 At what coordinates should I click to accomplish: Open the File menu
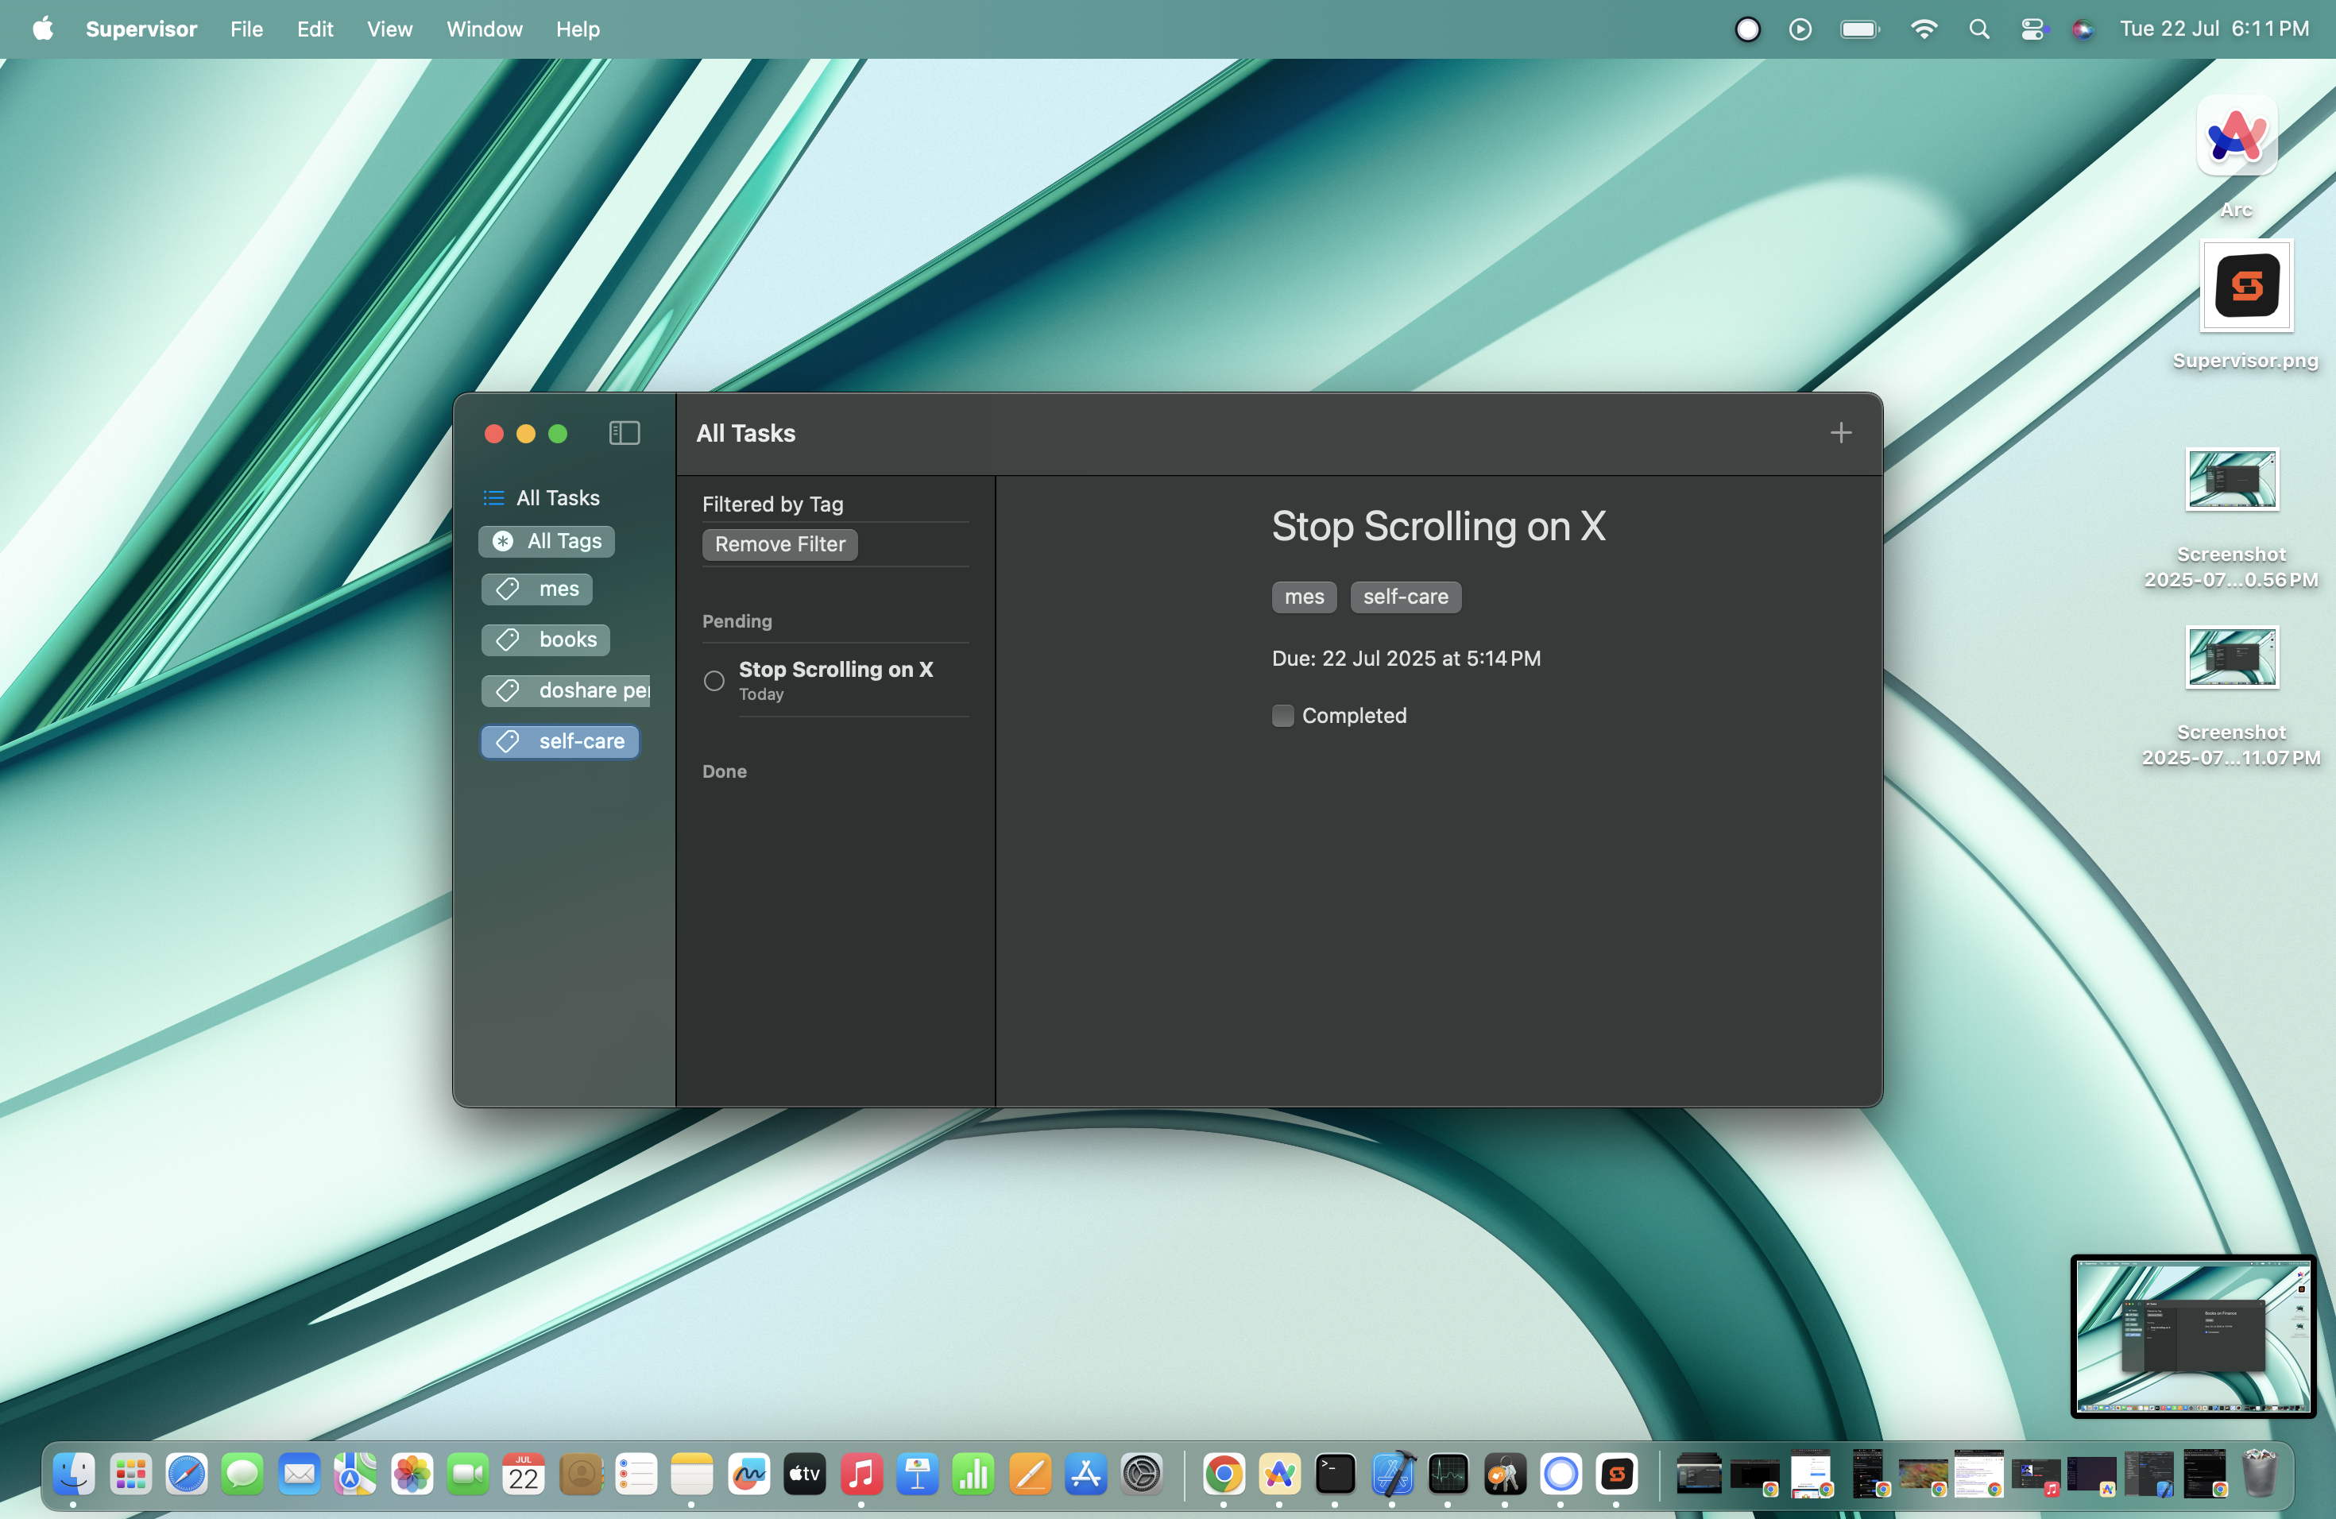(x=246, y=29)
